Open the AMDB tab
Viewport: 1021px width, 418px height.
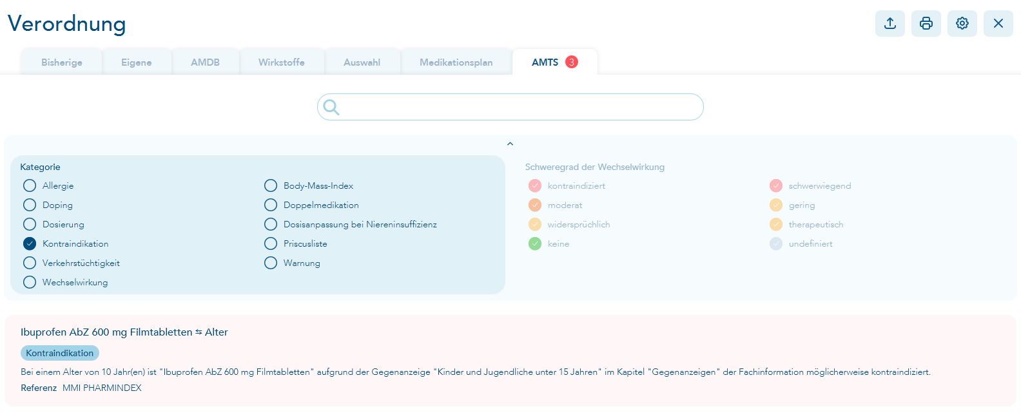[205, 62]
